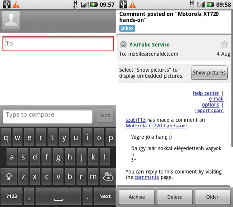The width and height of the screenshot is (233, 207).
Task: Tap the a key
Action: [12, 157]
